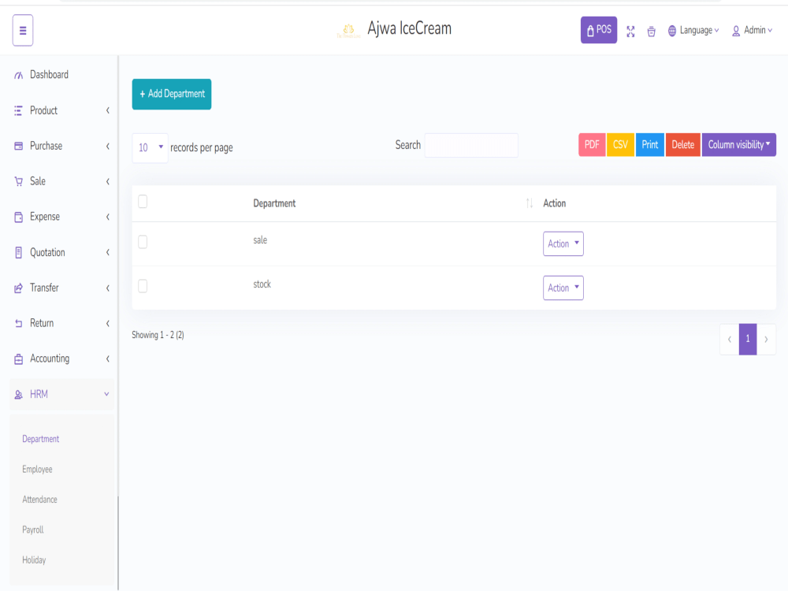The height and width of the screenshot is (591, 788).
Task: Click the Purchase card icon
Action: [x=19, y=147]
